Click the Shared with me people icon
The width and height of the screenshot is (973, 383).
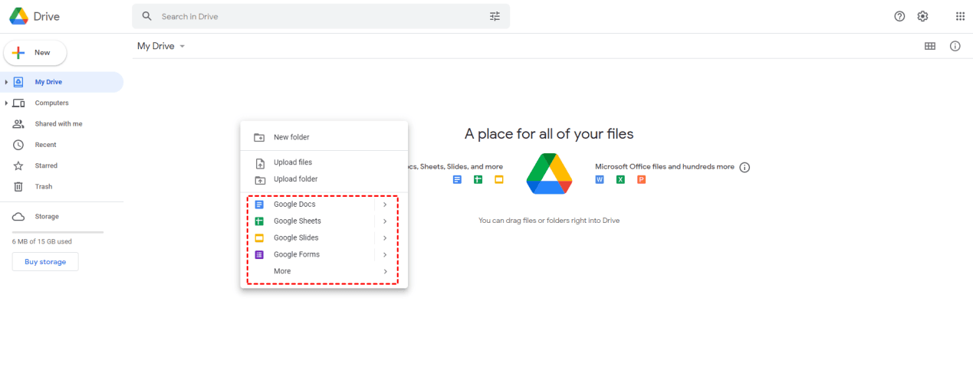click(18, 124)
